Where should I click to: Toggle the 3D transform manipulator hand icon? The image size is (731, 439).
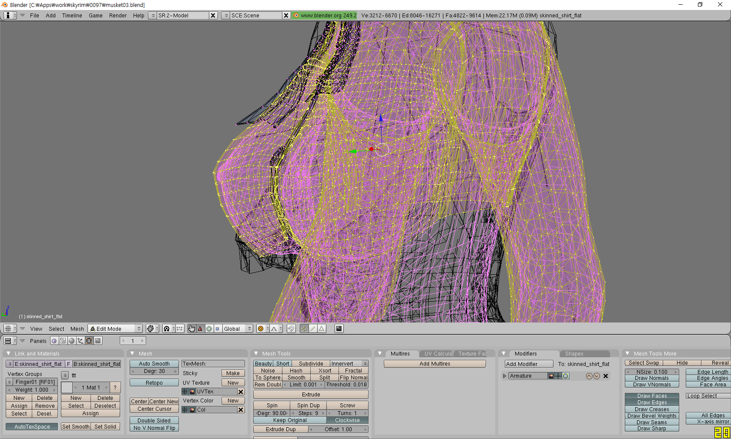pos(192,329)
